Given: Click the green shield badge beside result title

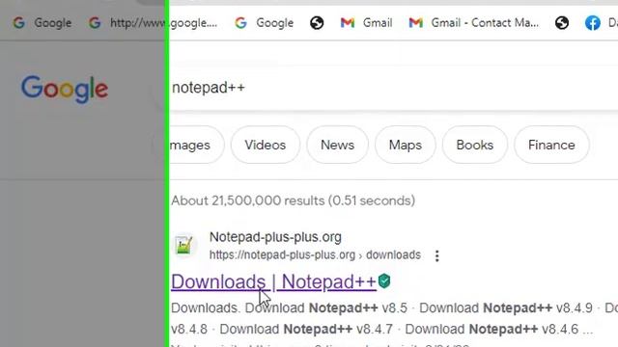Looking at the screenshot, I should [x=384, y=280].
